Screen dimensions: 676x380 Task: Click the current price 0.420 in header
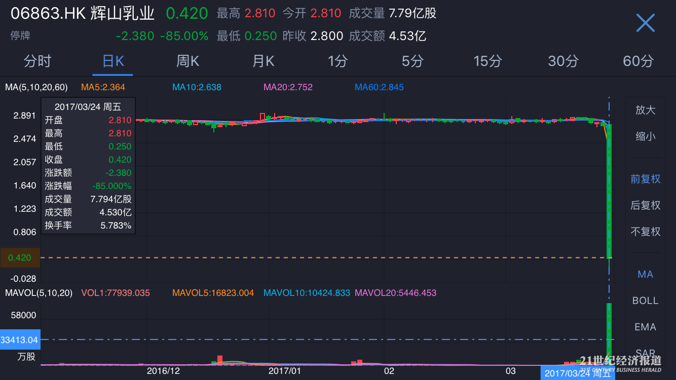coord(187,14)
